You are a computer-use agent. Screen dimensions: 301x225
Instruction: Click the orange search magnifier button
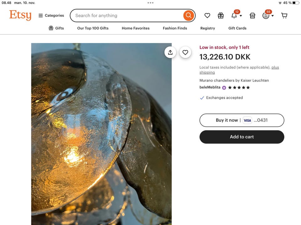188,15
